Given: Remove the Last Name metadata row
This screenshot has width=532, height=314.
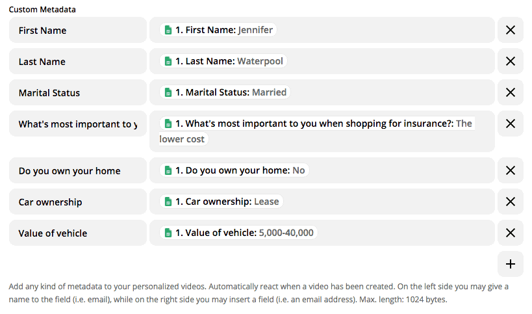Looking at the screenshot, I should 510,61.
